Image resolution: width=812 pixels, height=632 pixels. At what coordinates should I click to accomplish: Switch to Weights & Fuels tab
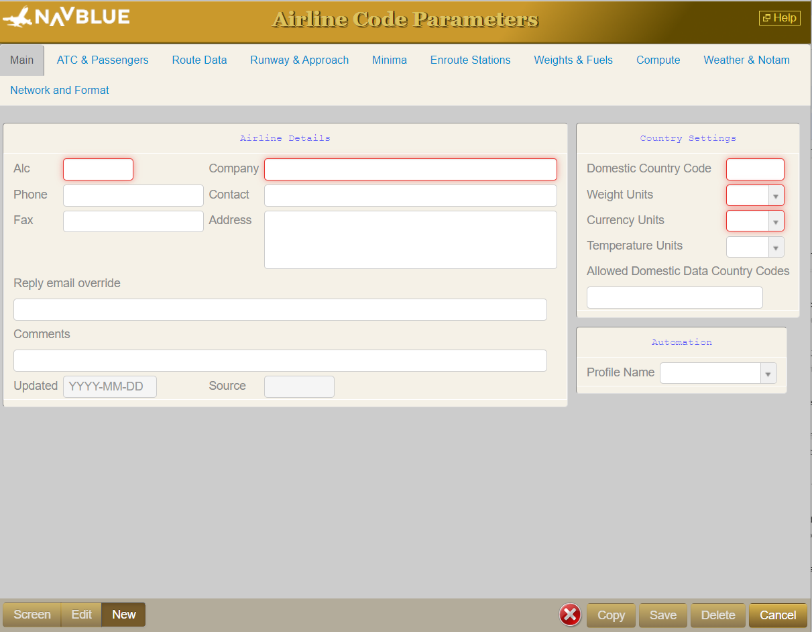pyautogui.click(x=573, y=60)
